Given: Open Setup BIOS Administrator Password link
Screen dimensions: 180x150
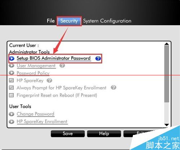Looking at the screenshot, I should click(x=54, y=58).
